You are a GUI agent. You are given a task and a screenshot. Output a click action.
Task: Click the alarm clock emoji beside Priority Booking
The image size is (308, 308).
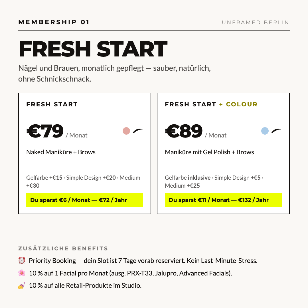22,260
